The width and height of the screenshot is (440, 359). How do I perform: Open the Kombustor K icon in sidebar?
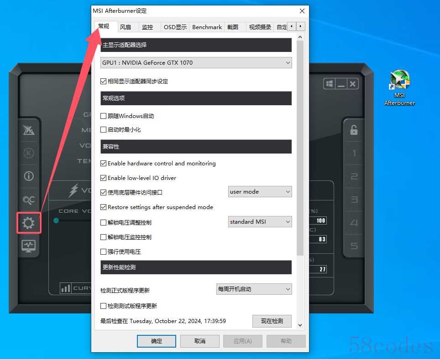29,153
